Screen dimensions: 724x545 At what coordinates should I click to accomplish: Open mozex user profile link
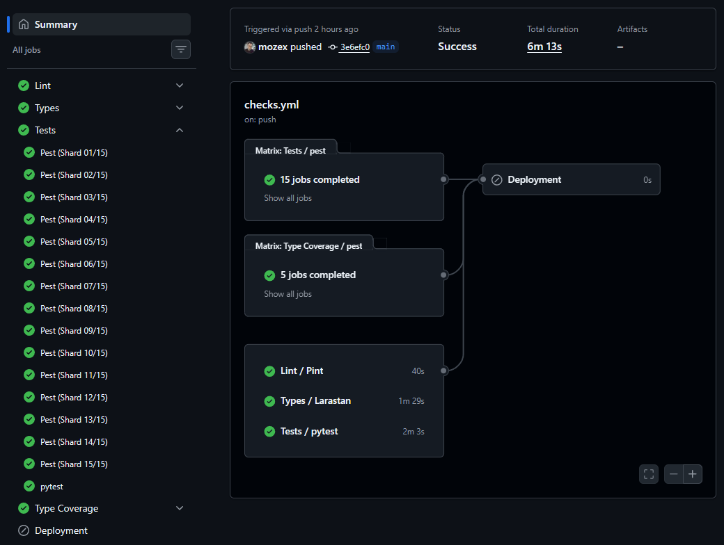click(273, 47)
